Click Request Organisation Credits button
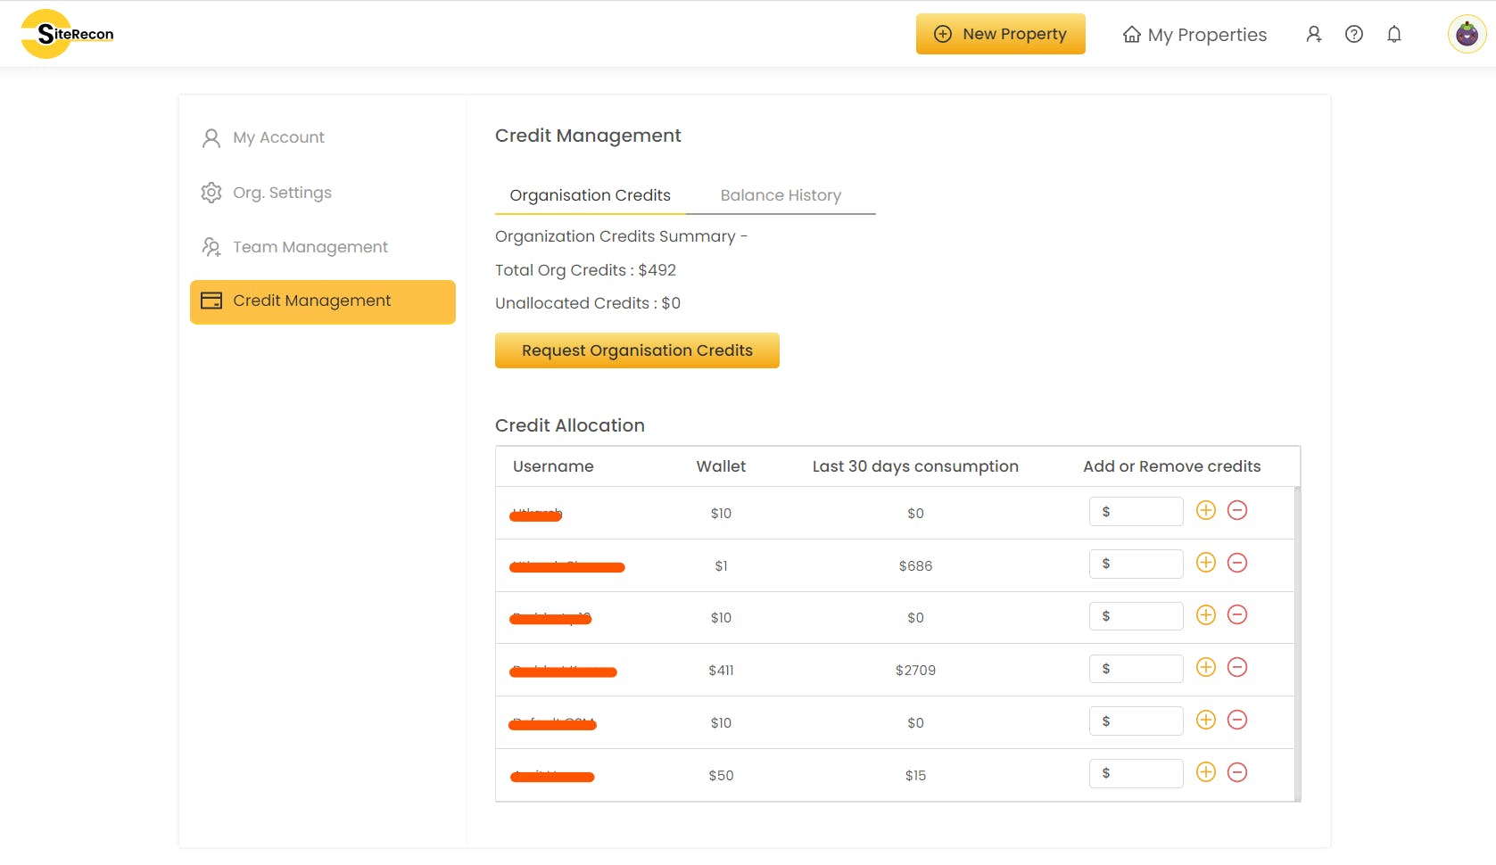 (x=637, y=350)
